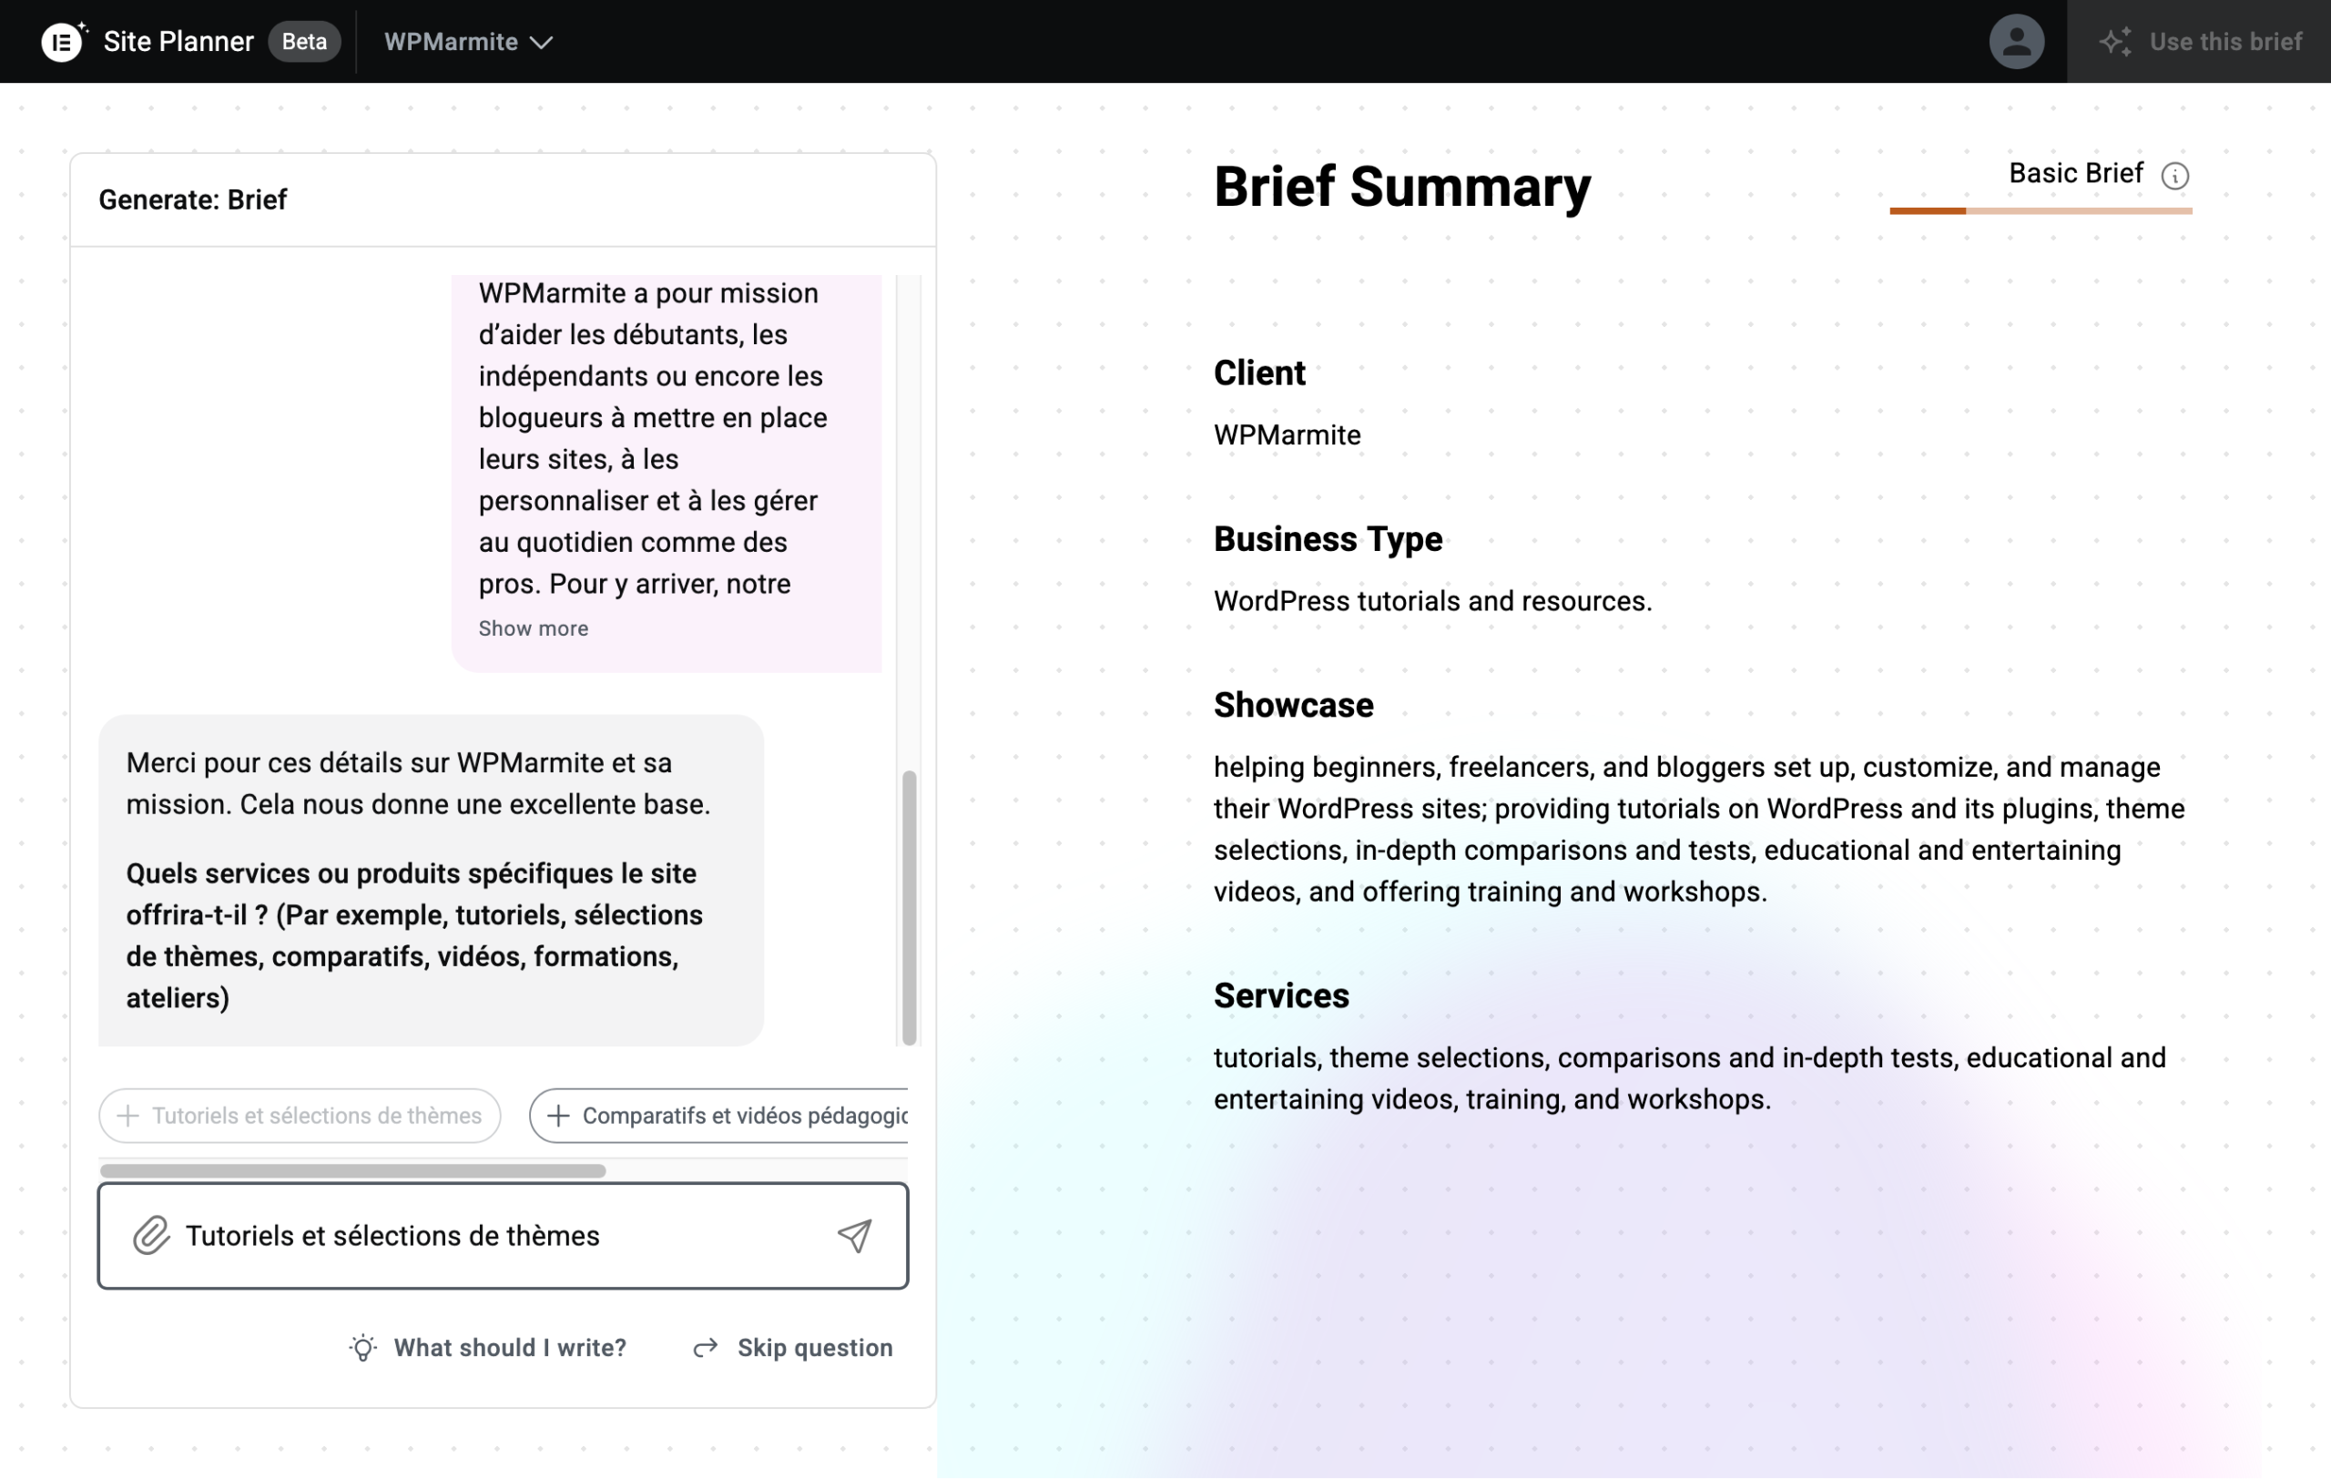This screenshot has height=1479, width=2331.
Task: Click the Beta badge
Action: point(305,42)
